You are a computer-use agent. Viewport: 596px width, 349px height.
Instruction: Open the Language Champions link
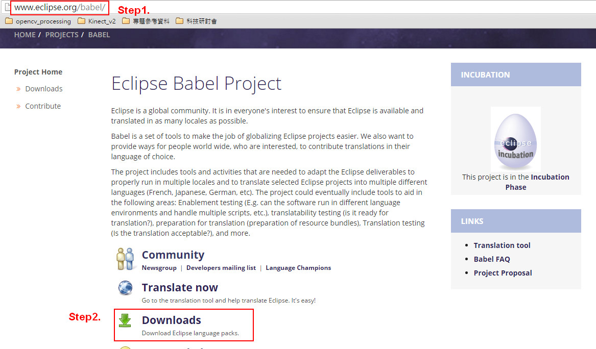[298, 268]
